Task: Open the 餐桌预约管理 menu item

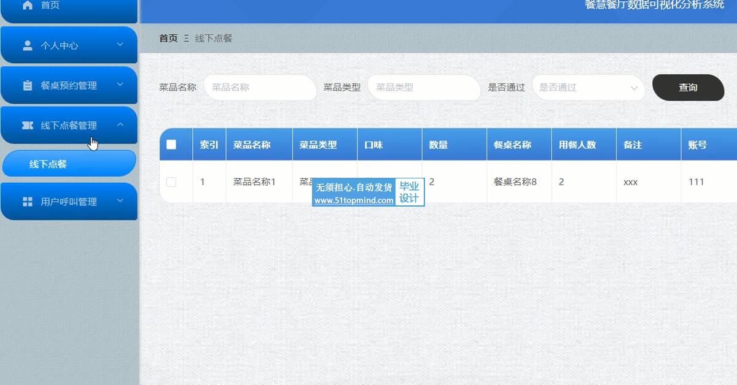Action: coord(69,85)
